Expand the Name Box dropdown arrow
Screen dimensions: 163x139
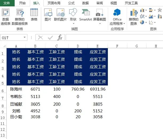pos(25,38)
